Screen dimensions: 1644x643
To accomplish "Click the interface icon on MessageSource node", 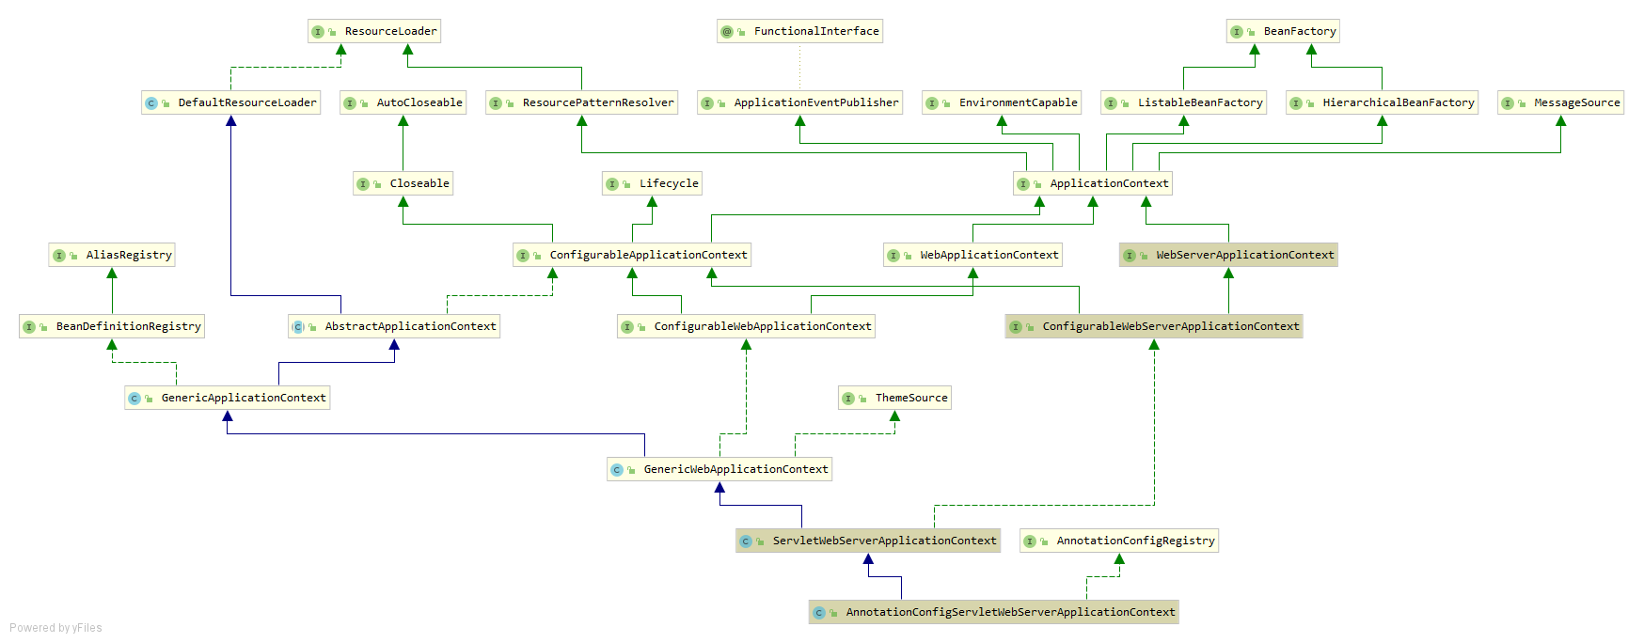I will [x=1508, y=103].
